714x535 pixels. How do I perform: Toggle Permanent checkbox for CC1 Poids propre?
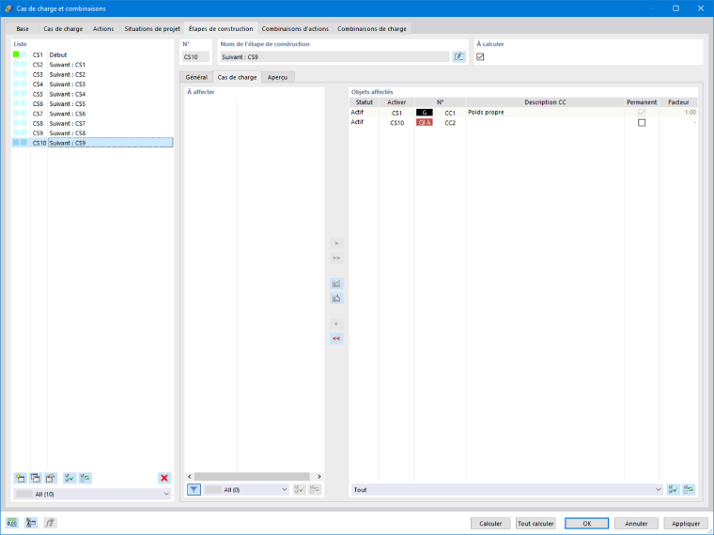(642, 113)
